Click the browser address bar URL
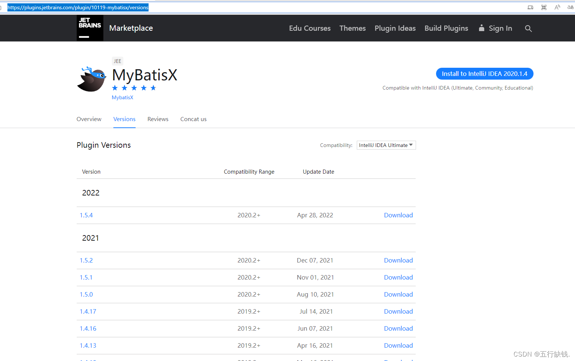The height and width of the screenshot is (361, 575). pyautogui.click(x=78, y=7)
